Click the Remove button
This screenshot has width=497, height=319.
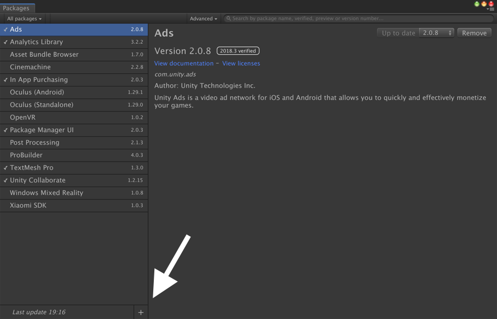tap(474, 33)
